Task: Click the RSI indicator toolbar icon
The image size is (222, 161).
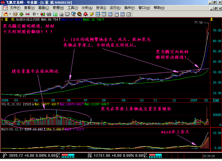Action: click(16, 14)
